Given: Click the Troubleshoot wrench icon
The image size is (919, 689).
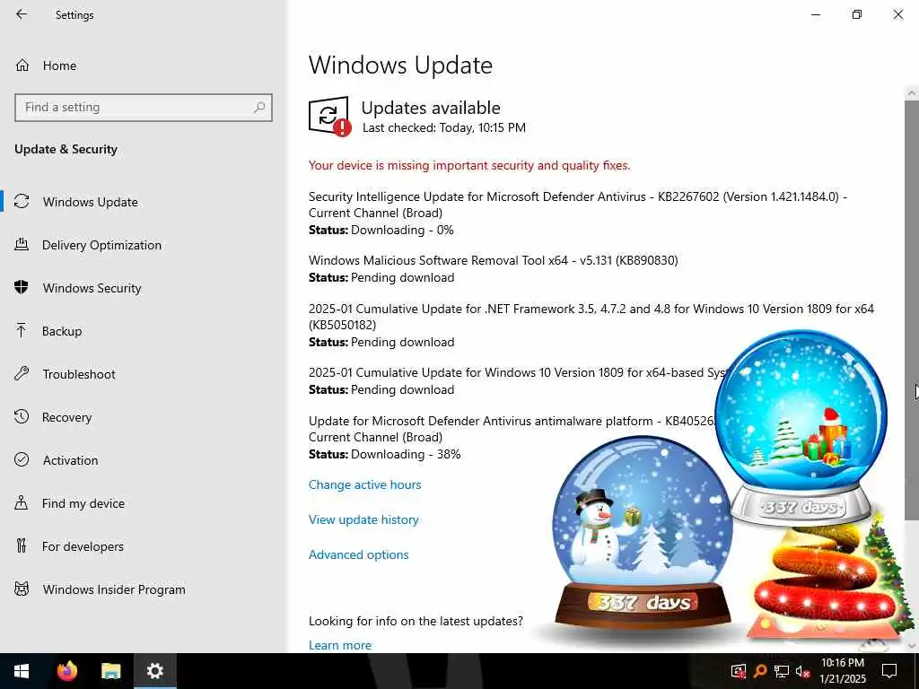Looking at the screenshot, I should coord(22,373).
